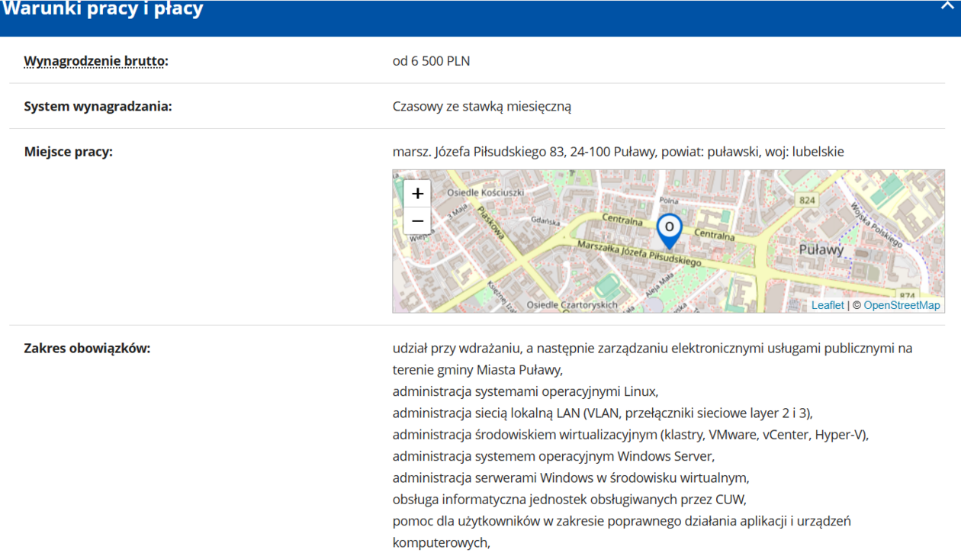Zoom out on the map
961x553 pixels.
417,220
